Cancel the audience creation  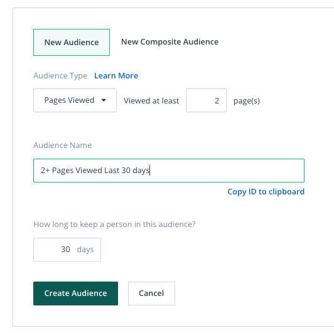tap(151, 293)
